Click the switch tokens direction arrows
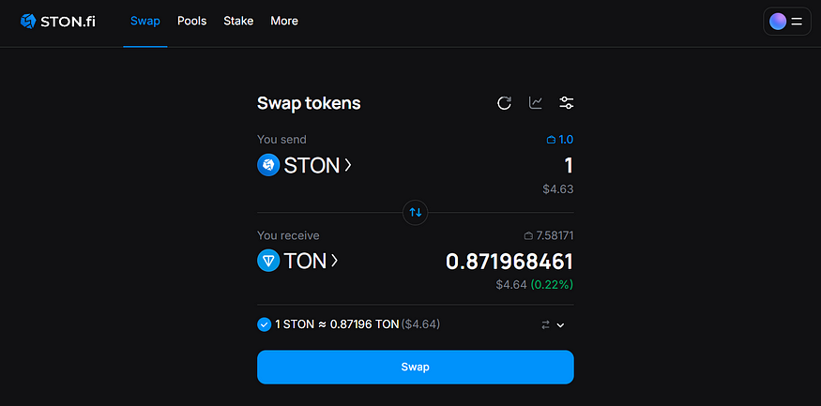The image size is (821, 406). click(416, 213)
